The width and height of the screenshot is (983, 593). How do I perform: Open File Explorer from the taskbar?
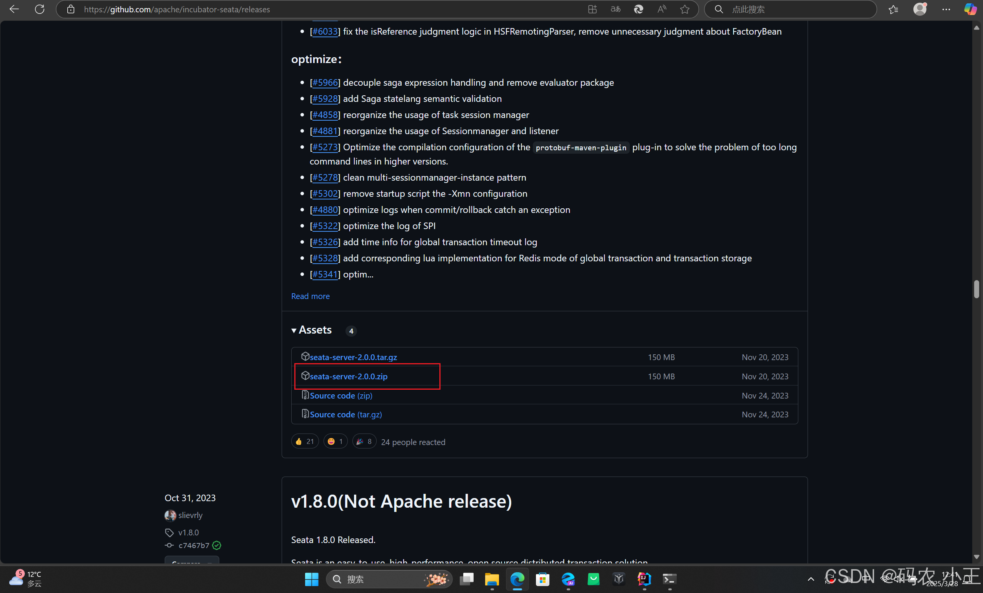492,579
